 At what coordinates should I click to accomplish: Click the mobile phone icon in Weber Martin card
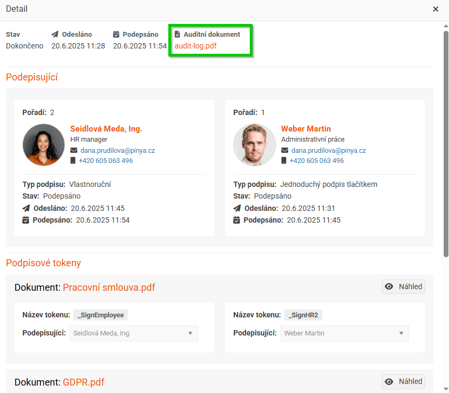click(284, 161)
